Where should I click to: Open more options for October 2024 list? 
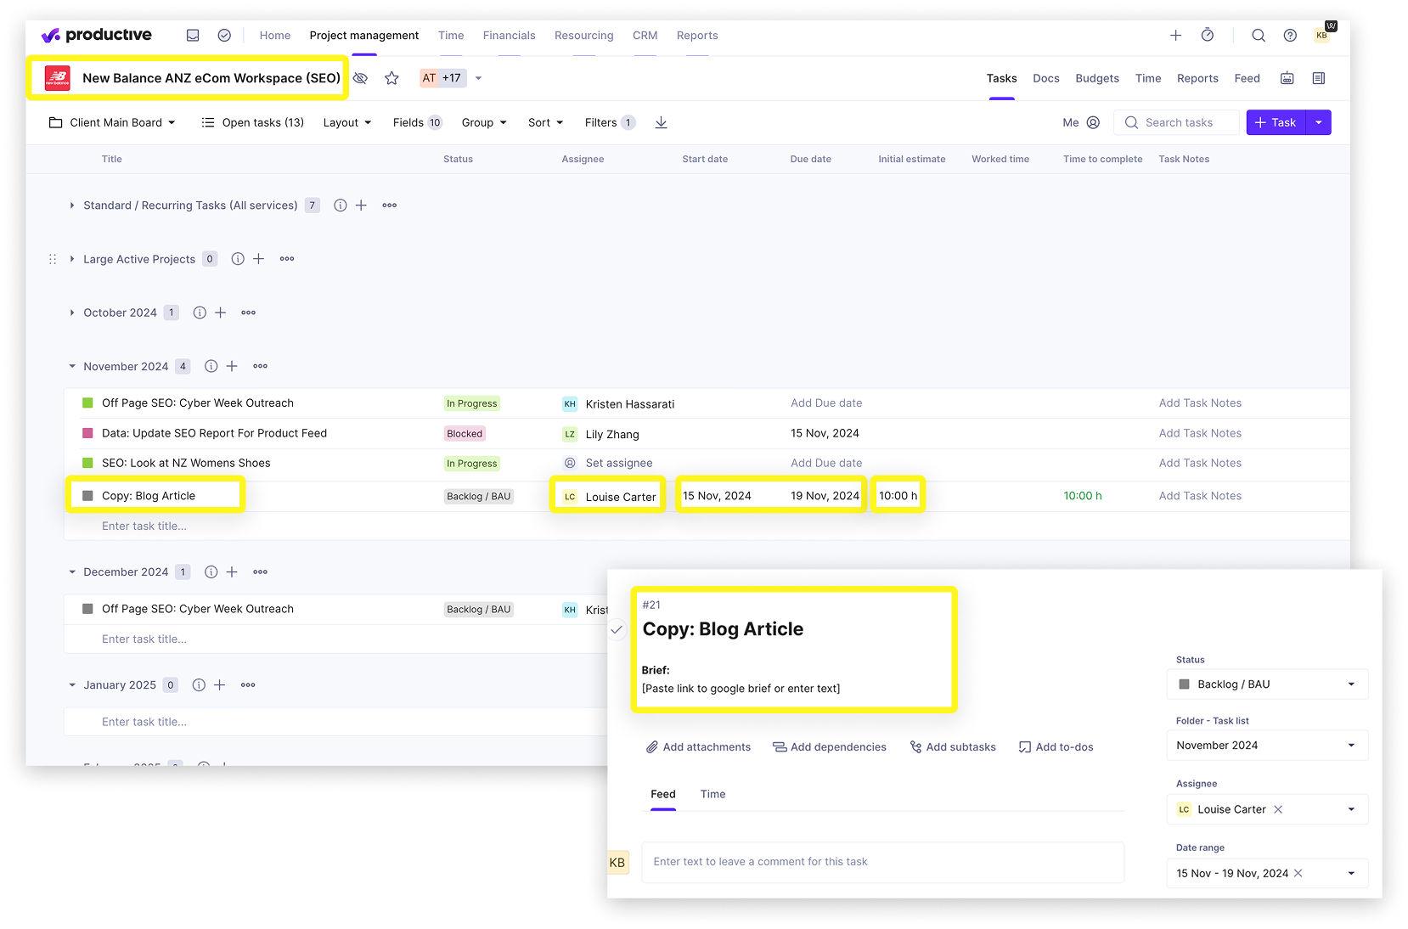(248, 312)
